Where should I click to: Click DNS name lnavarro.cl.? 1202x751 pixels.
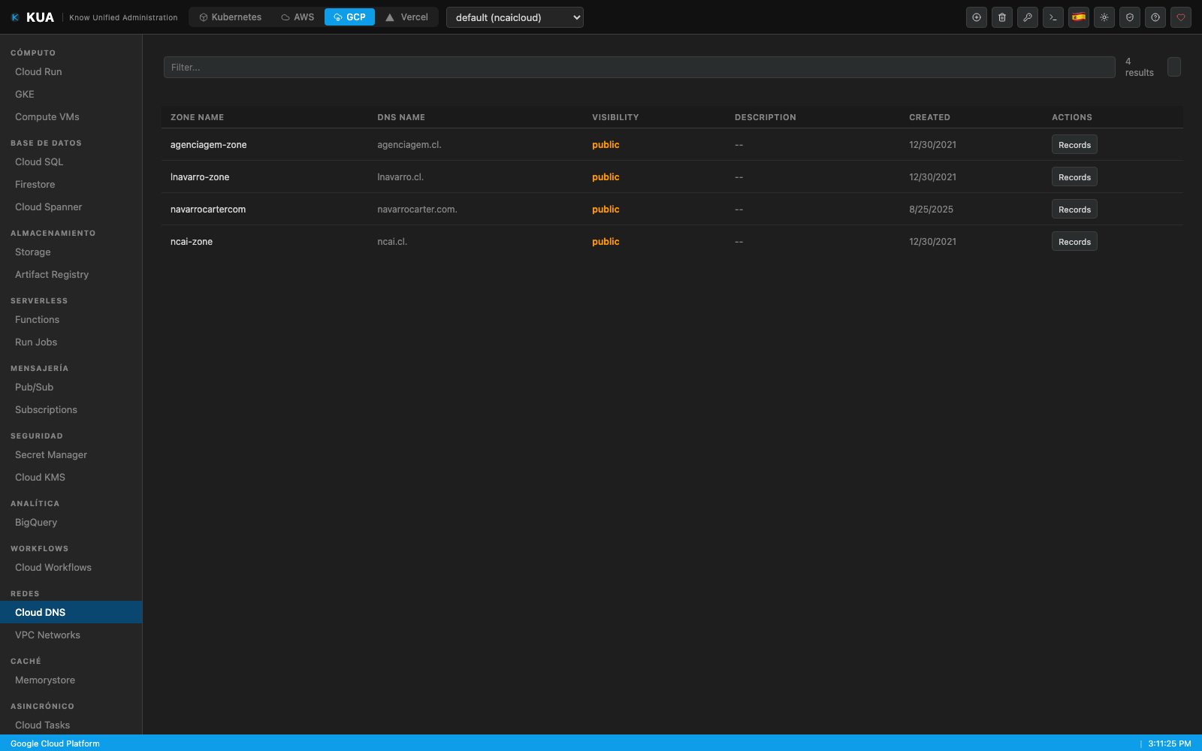click(x=400, y=177)
